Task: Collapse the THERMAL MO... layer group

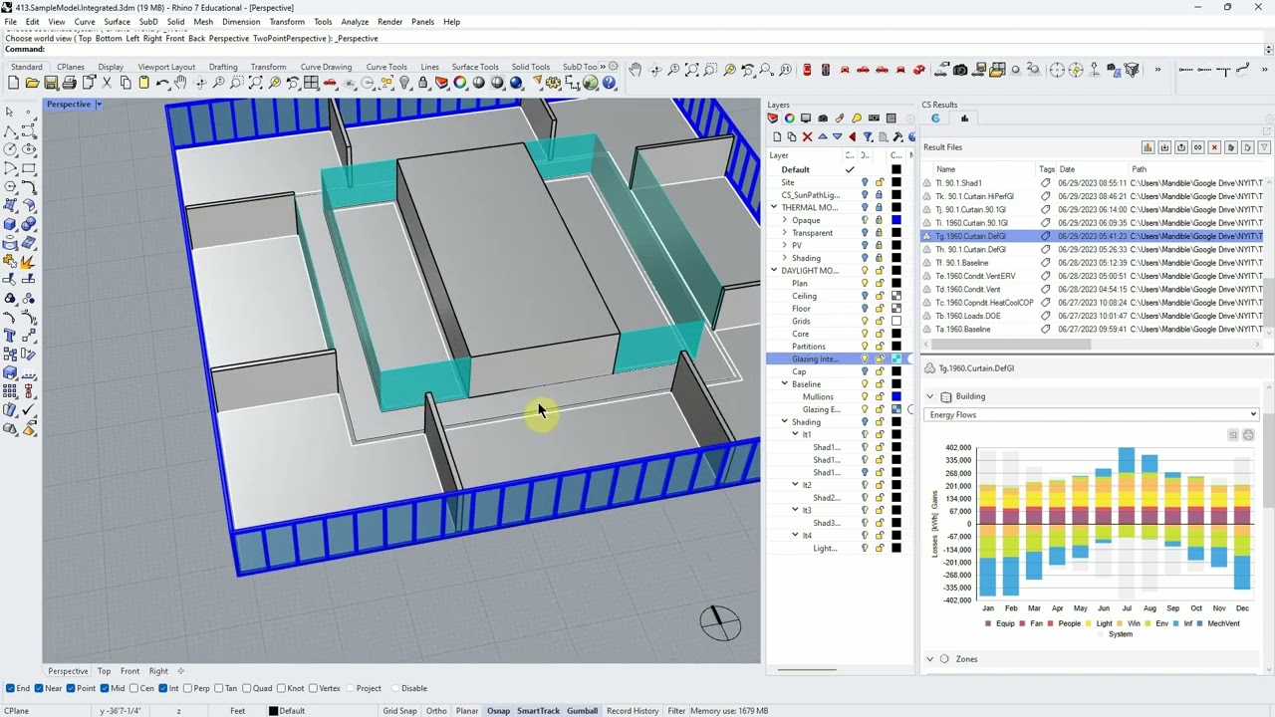Action: [x=774, y=207]
